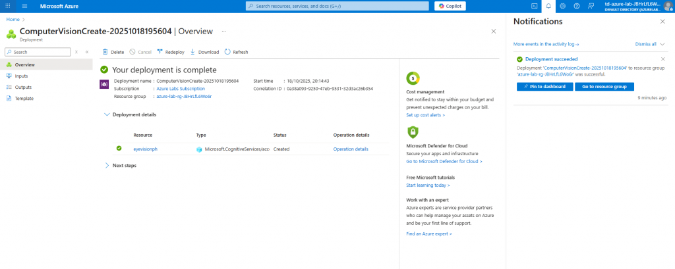The image size is (675, 269).
Task: Collapse the sidebar with double-chevron icon
Action: (x=86, y=51)
